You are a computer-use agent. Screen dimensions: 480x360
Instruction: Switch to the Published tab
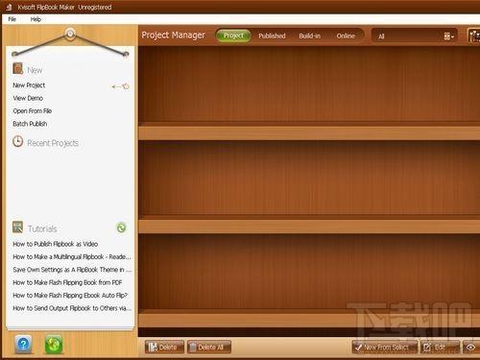click(x=272, y=36)
